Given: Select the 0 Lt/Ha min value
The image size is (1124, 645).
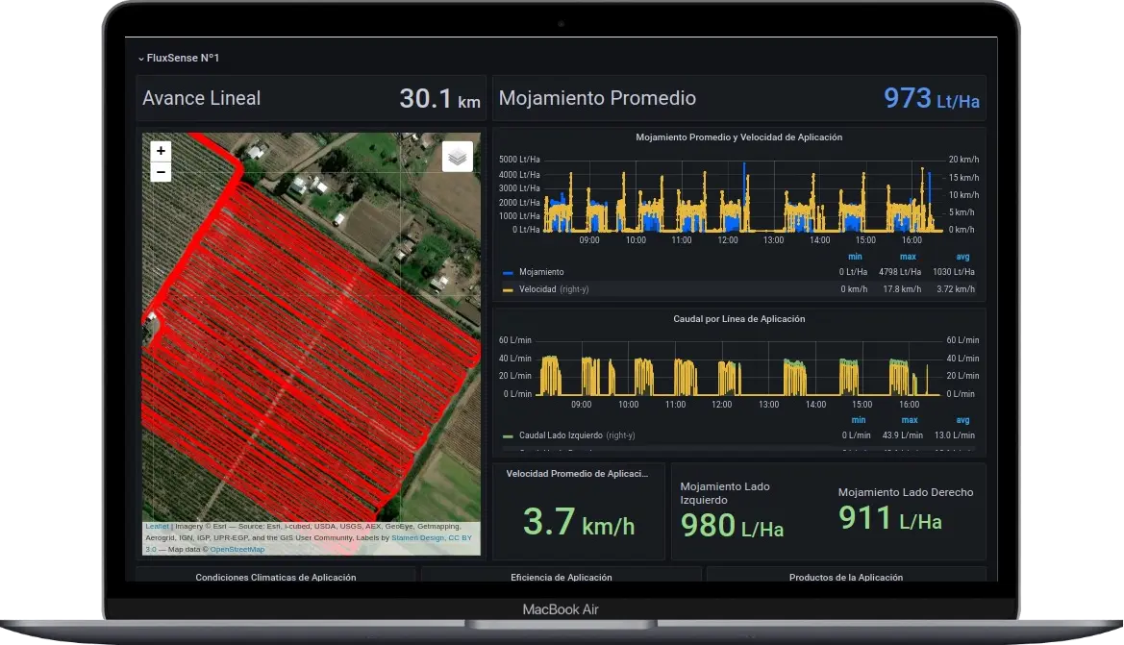Looking at the screenshot, I should click(x=853, y=272).
